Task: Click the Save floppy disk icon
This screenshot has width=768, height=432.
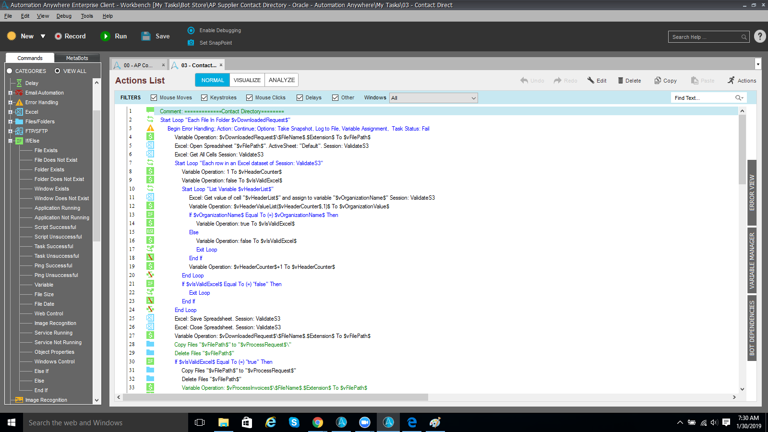Action: tap(146, 36)
